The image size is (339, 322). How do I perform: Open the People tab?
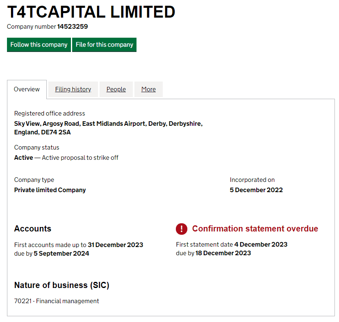(116, 89)
